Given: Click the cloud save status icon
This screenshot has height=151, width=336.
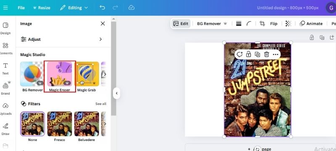Looking at the screenshot, I should pyautogui.click(x=131, y=8).
